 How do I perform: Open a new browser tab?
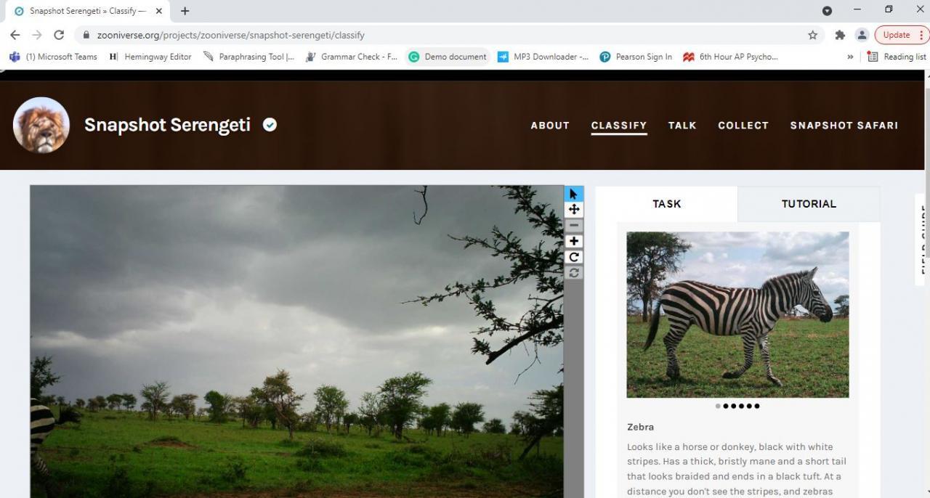185,11
